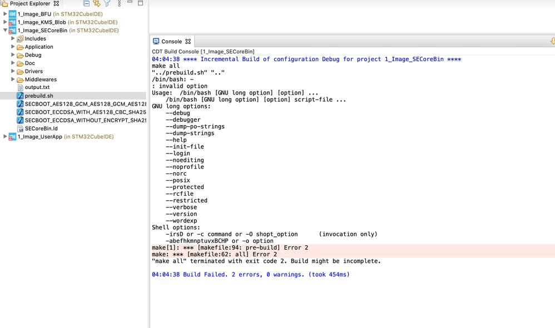Screen dimensions: 555x328
Task: Expand the Drivers folder arrow
Action: tap(13, 71)
